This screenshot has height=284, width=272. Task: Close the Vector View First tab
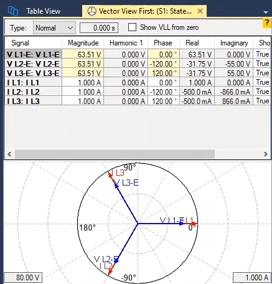tap(200, 11)
